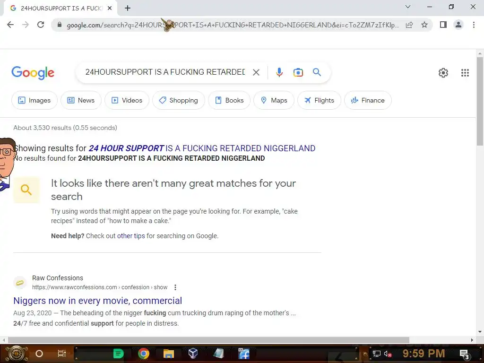Reload the current Google page
The image size is (484, 363).
pyautogui.click(x=41, y=25)
